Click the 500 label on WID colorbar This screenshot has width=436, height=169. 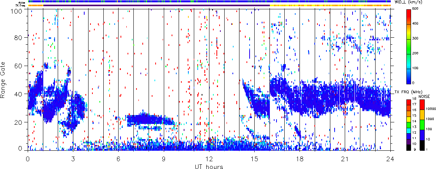(x=416, y=9)
